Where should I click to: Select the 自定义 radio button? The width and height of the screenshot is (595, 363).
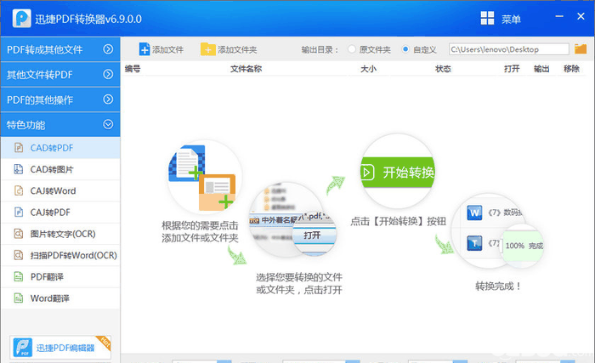point(405,49)
